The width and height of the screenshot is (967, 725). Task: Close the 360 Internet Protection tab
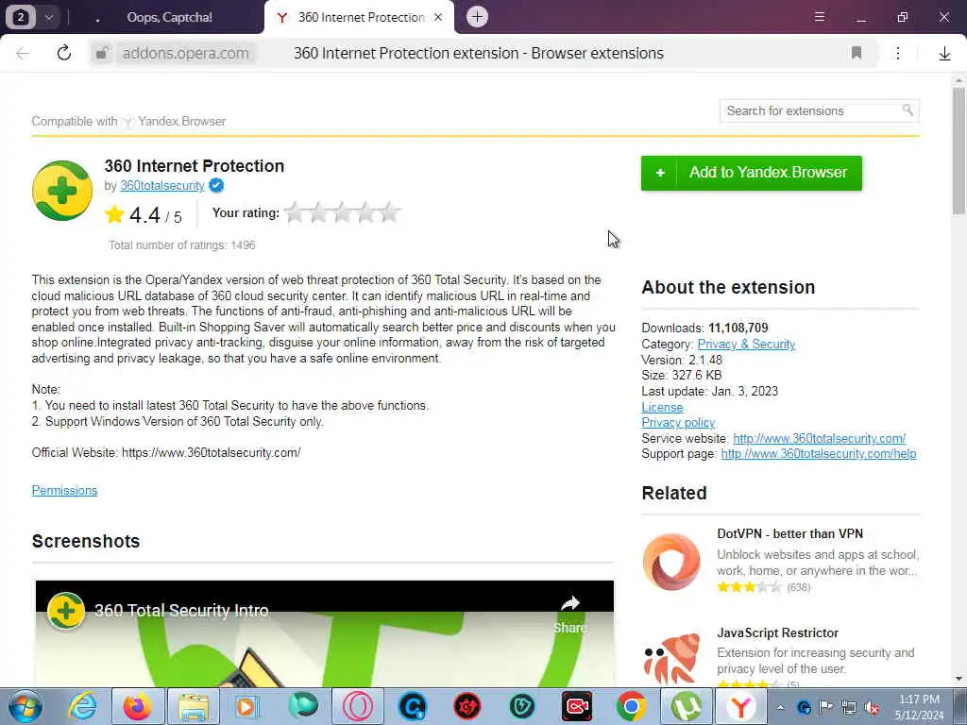point(438,17)
